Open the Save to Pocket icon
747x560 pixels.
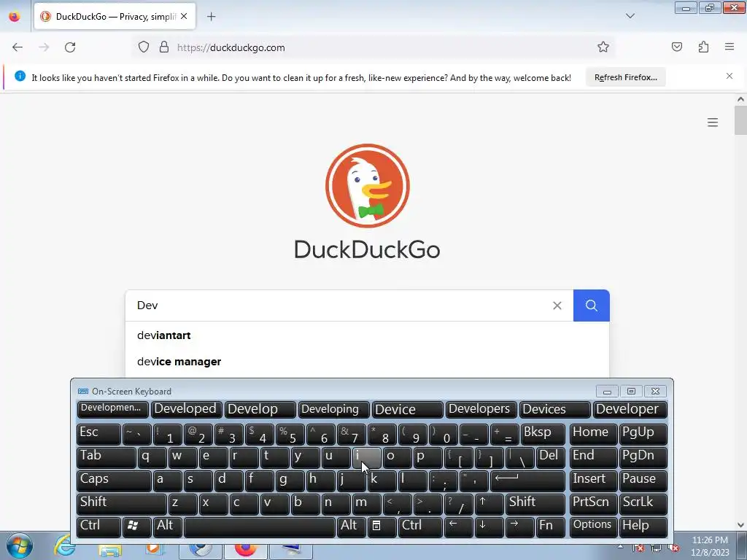coord(677,47)
